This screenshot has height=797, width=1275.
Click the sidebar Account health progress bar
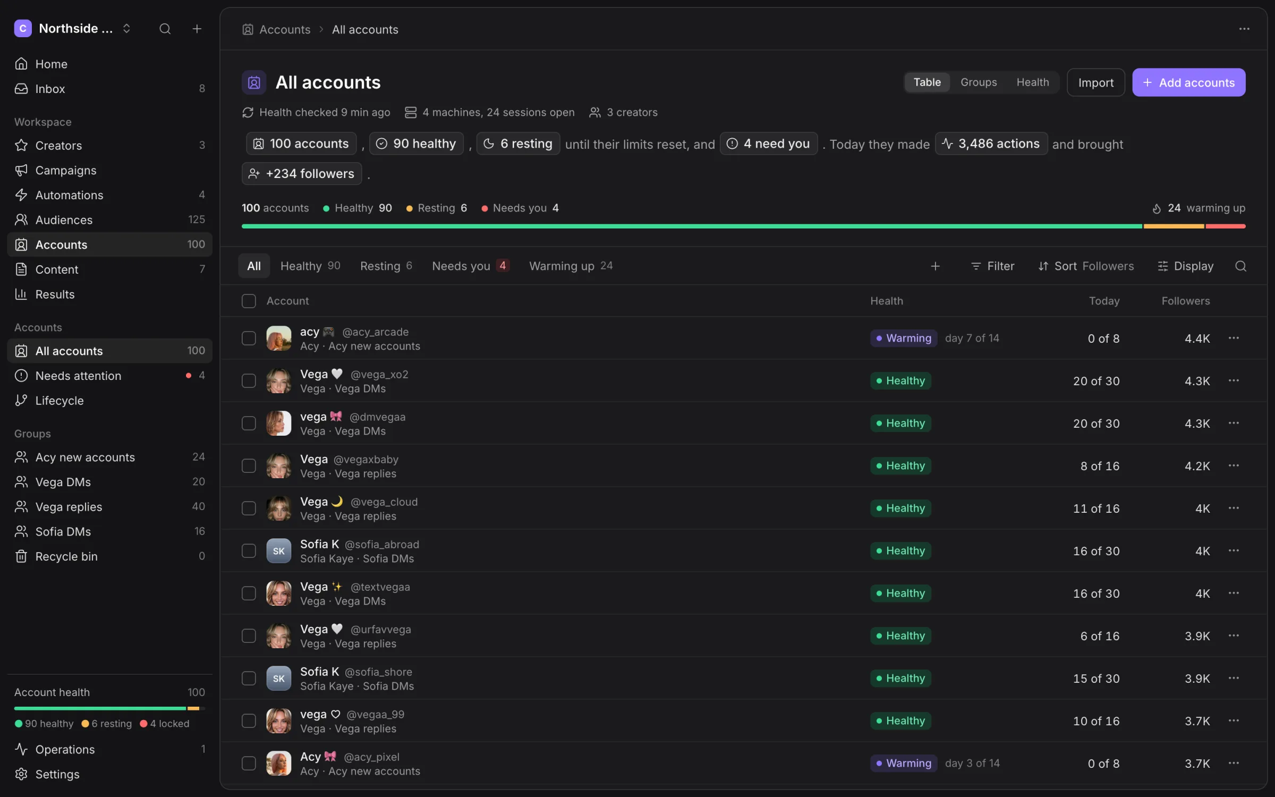109,708
